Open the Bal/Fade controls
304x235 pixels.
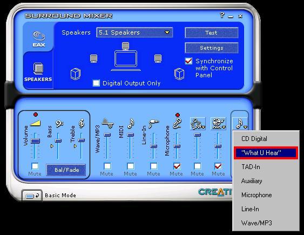click(66, 170)
